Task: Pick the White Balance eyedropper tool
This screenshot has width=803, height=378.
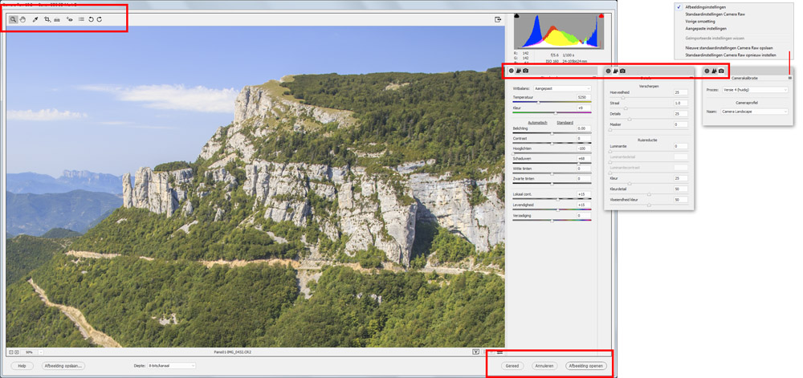Action: coord(35,19)
